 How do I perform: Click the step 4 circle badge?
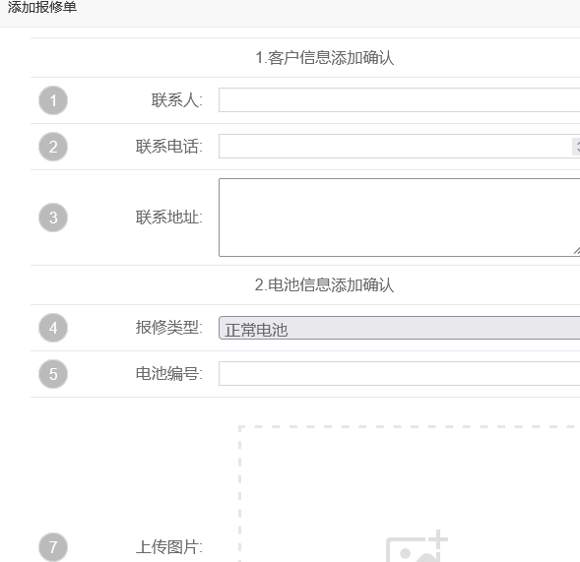pos(53,328)
